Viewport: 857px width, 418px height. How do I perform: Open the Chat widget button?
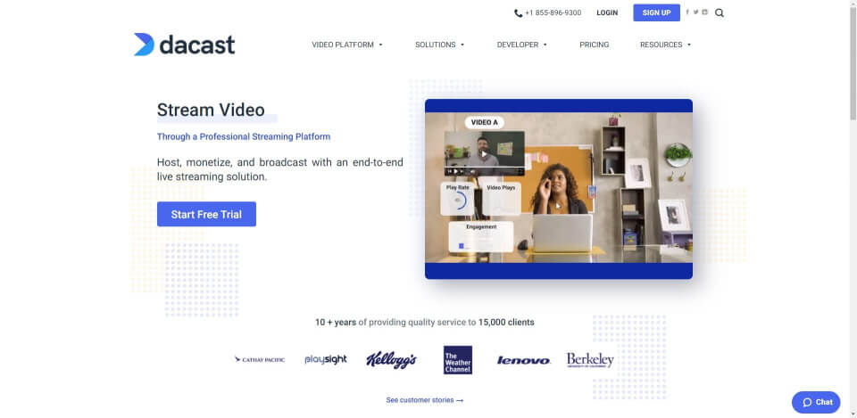point(816,402)
